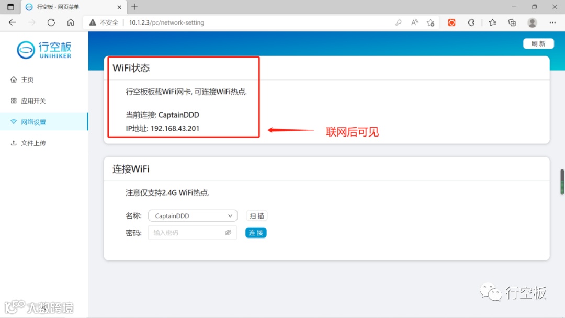Open a new browser tab
Image resolution: width=565 pixels, height=318 pixels.
tap(134, 7)
